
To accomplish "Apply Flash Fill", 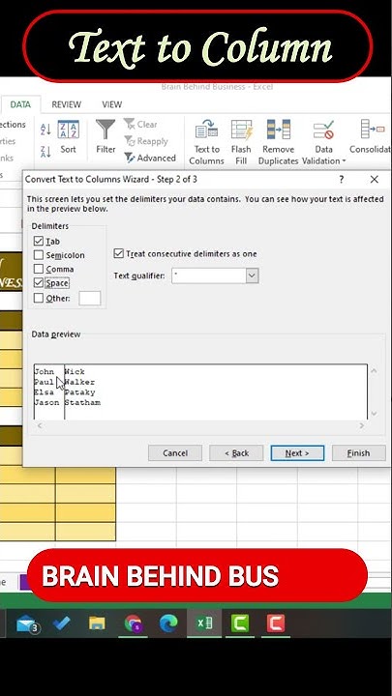I will coord(241,142).
